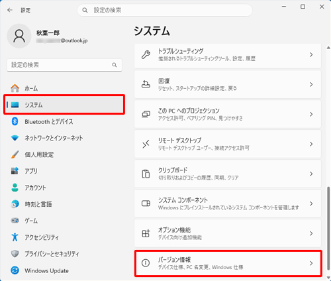This screenshot has width=331, height=281.
Task: Select システム in the sidebar
Action: coord(64,105)
